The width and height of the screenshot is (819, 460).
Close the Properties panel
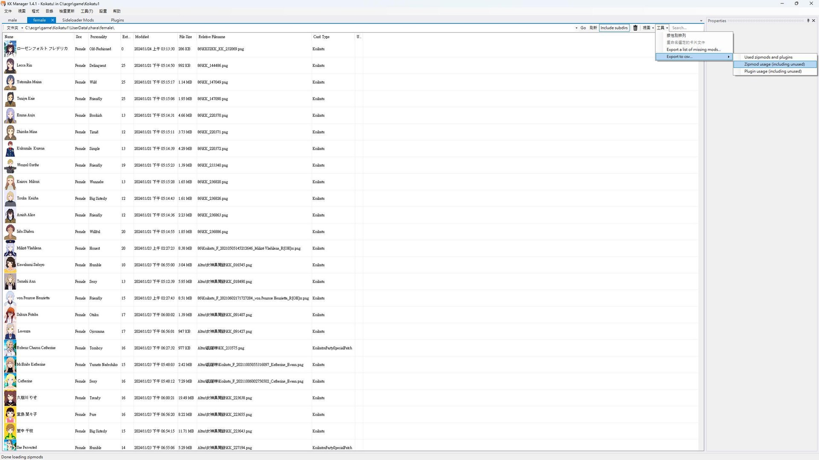point(813,20)
